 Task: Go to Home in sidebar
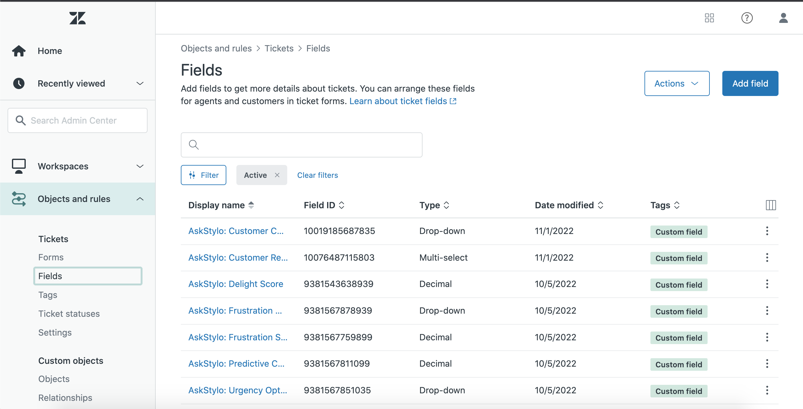coord(50,51)
